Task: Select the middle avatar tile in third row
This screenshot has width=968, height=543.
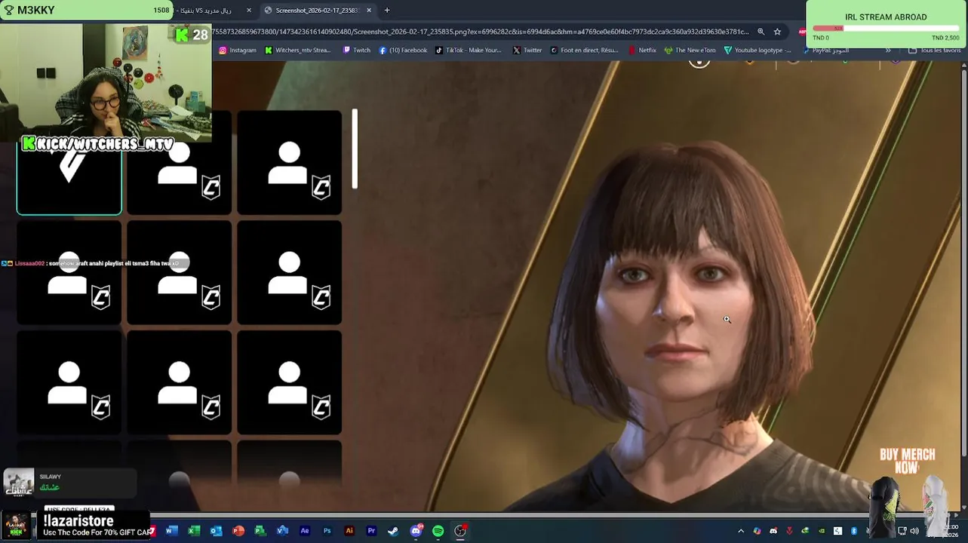Action: coord(180,382)
